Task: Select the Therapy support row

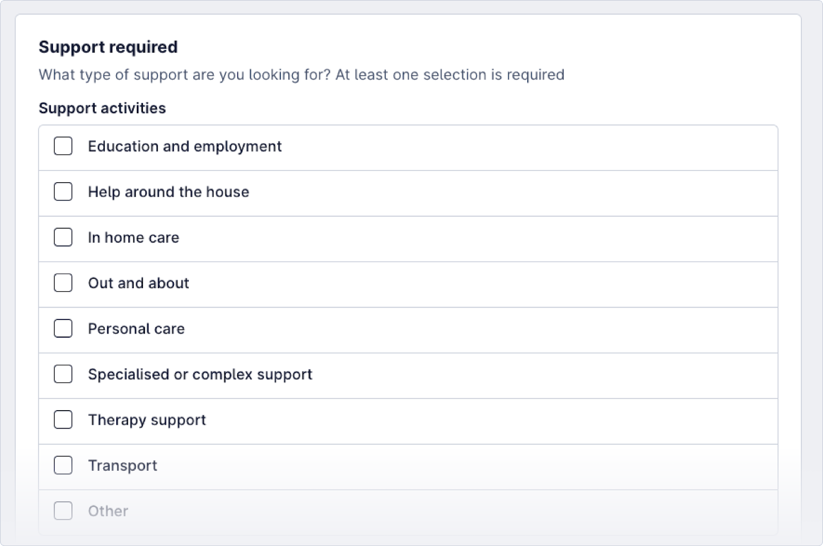Action: point(360,420)
